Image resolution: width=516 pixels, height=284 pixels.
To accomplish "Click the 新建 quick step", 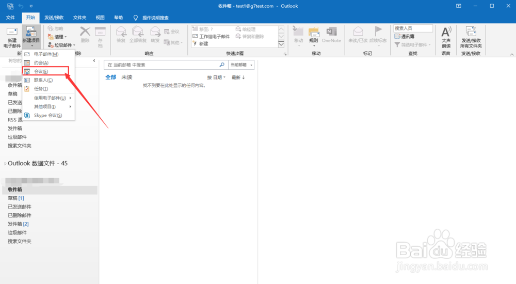I will point(200,43).
